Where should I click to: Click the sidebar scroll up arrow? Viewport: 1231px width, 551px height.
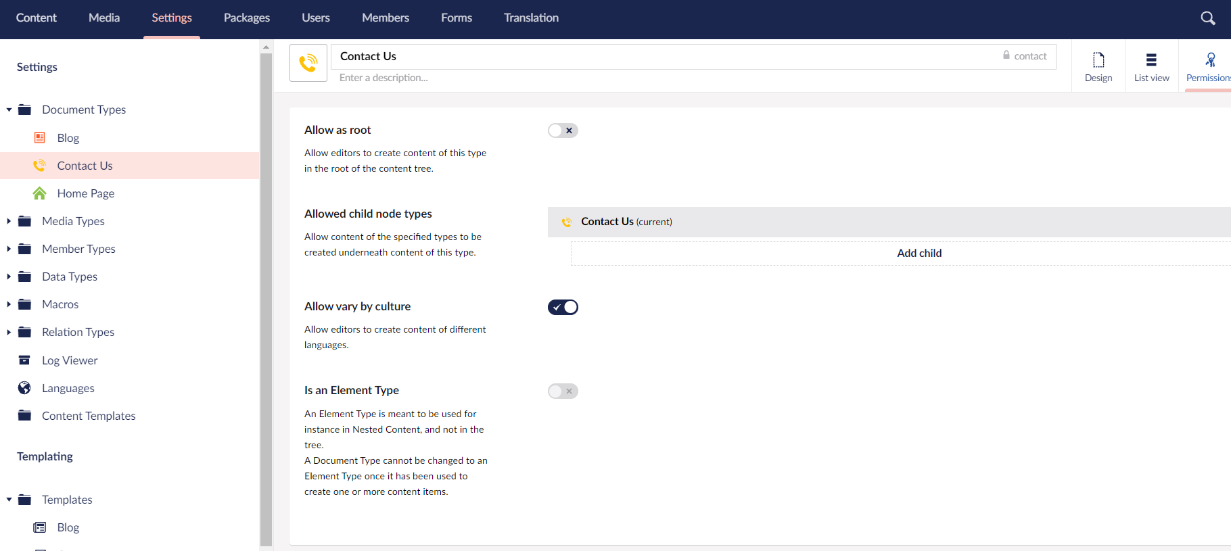[x=266, y=47]
